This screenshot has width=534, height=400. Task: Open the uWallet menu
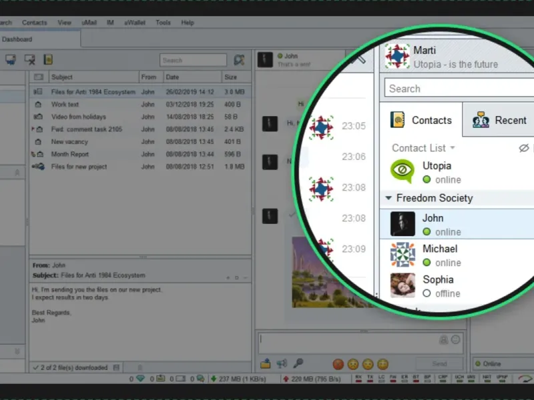(135, 23)
